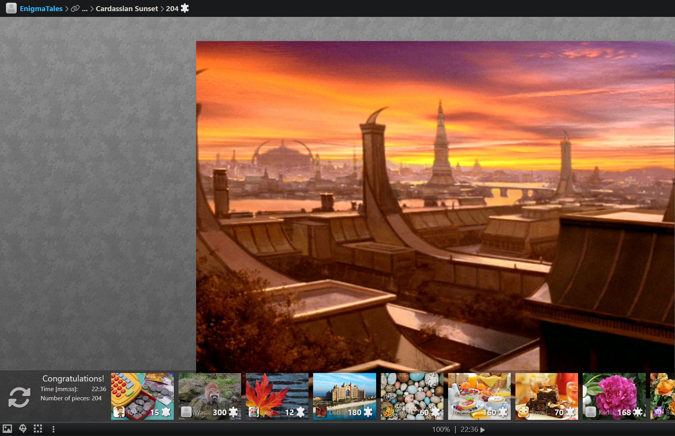675x436 pixels.
Task: Open the raccoon 300-piece puzzle thumbnail
Action: [210, 396]
